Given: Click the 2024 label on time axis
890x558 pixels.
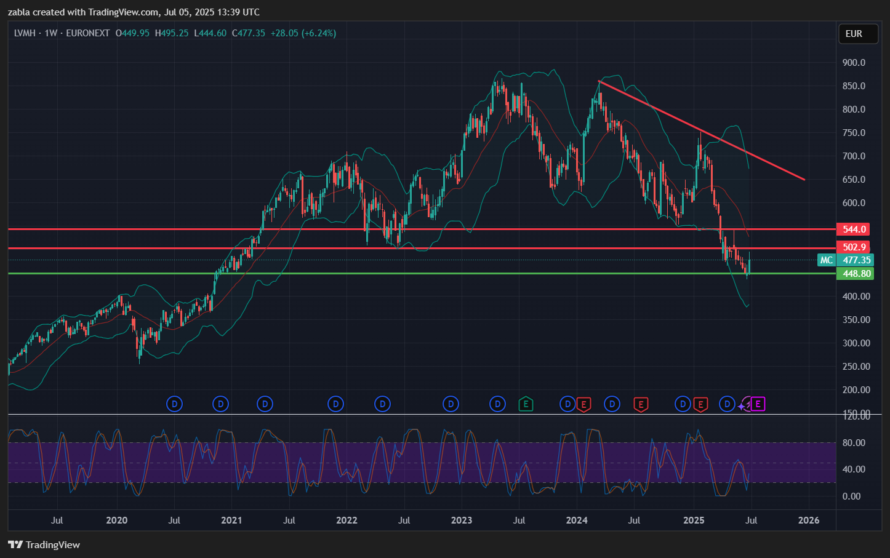Looking at the screenshot, I should click(x=577, y=520).
